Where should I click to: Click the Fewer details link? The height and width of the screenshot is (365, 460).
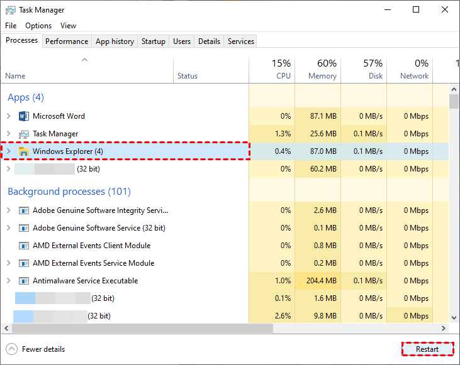[x=43, y=349]
